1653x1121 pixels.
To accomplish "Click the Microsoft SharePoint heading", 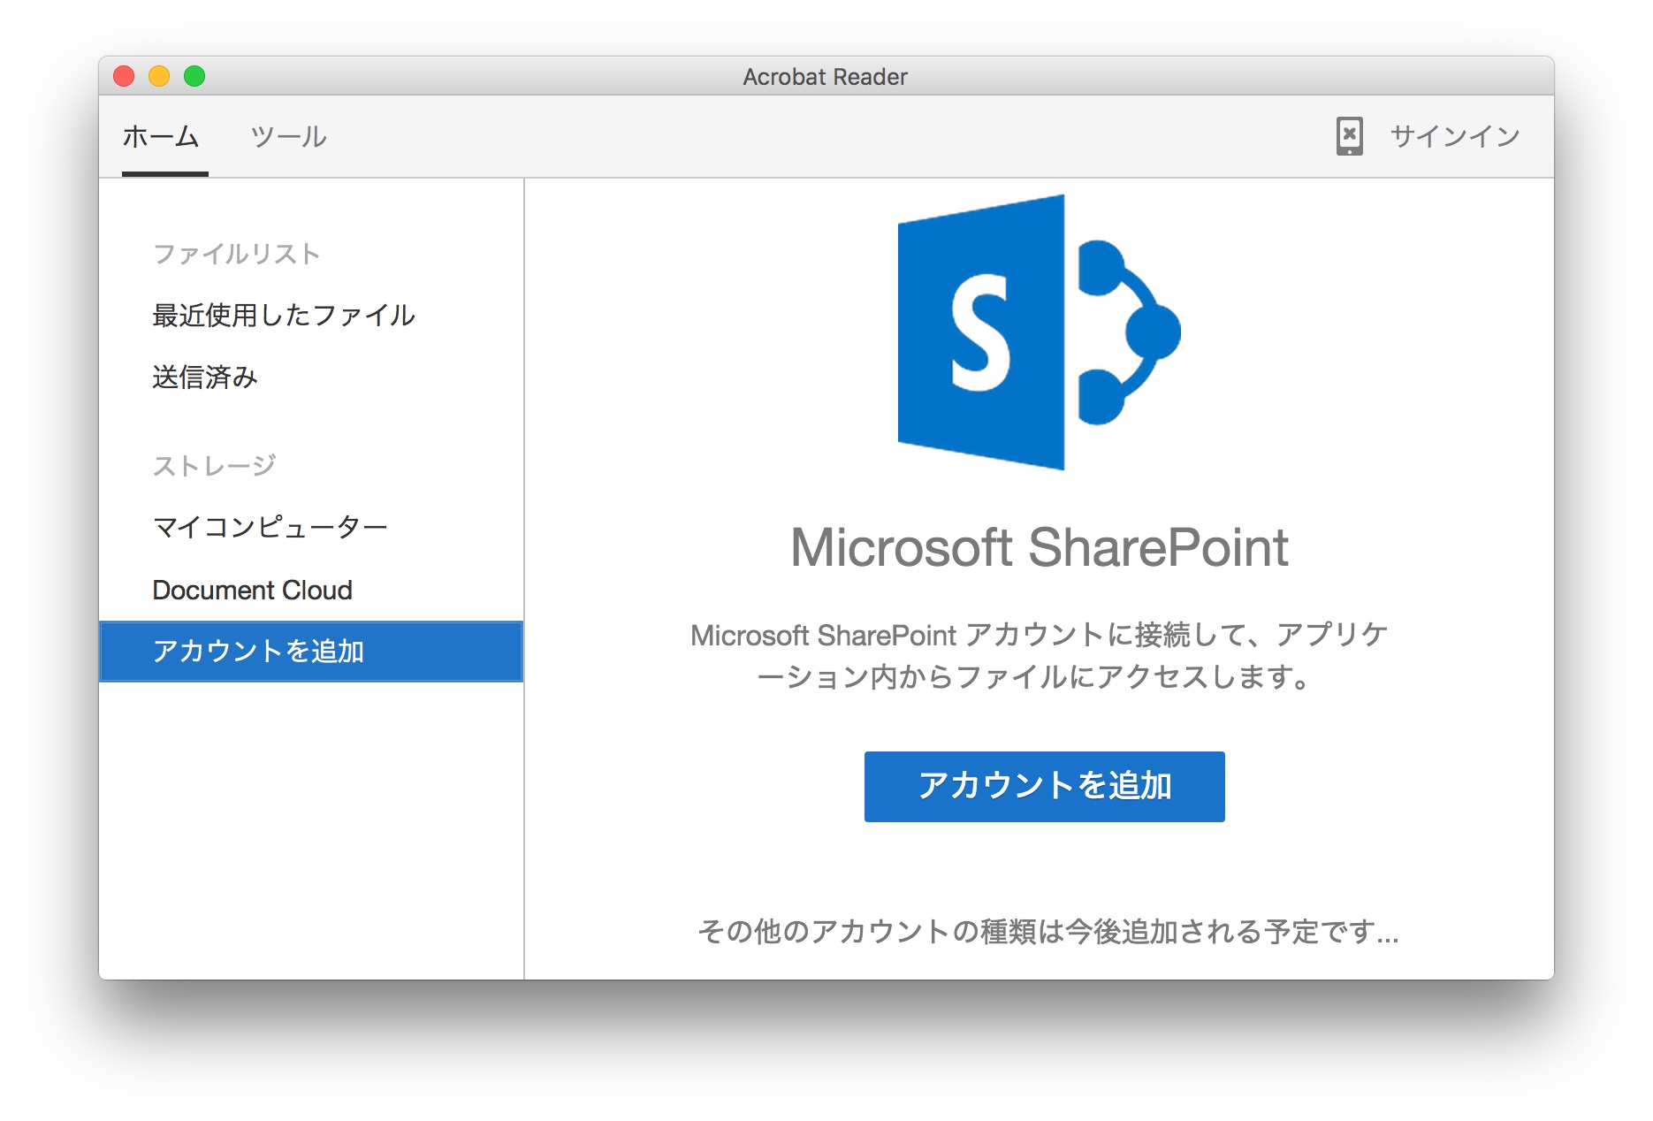I will (x=1040, y=547).
